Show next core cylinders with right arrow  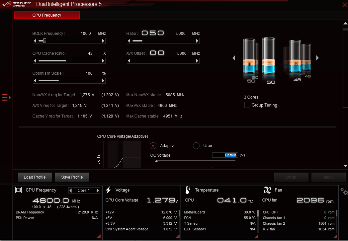[317, 58]
